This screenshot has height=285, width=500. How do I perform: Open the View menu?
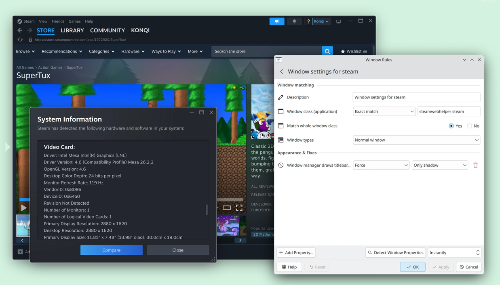tap(43, 21)
